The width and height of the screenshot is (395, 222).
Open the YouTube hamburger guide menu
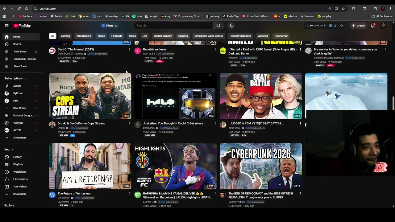[x=6, y=26]
